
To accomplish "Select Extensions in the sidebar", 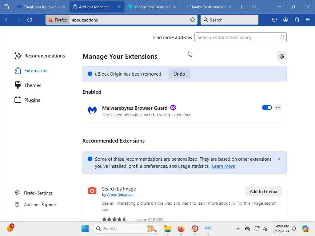I will pyautogui.click(x=31, y=71).
